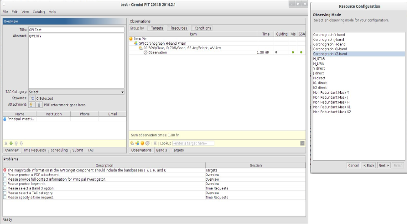The image size is (410, 224).
Task: Click the clock add observation icon
Action: click(147, 143)
